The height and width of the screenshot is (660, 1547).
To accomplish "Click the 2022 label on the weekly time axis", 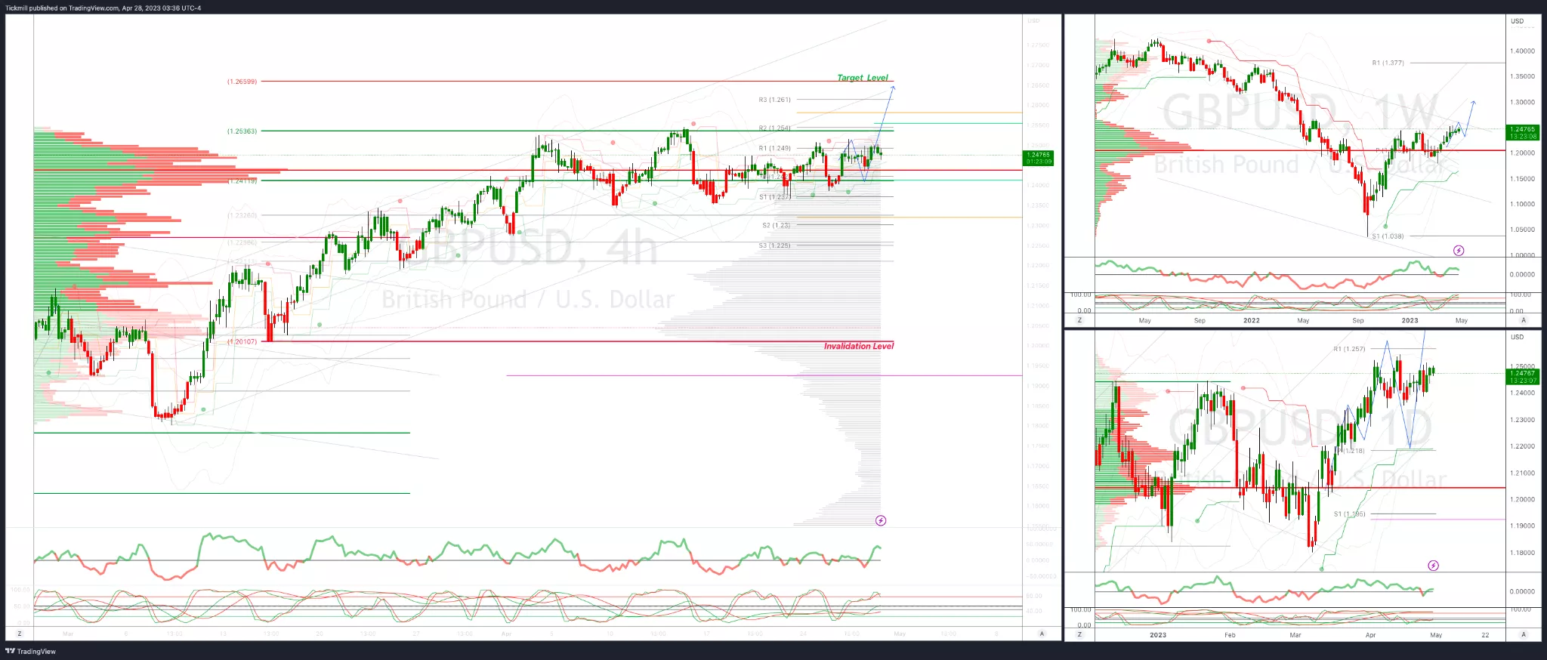I will point(1252,320).
